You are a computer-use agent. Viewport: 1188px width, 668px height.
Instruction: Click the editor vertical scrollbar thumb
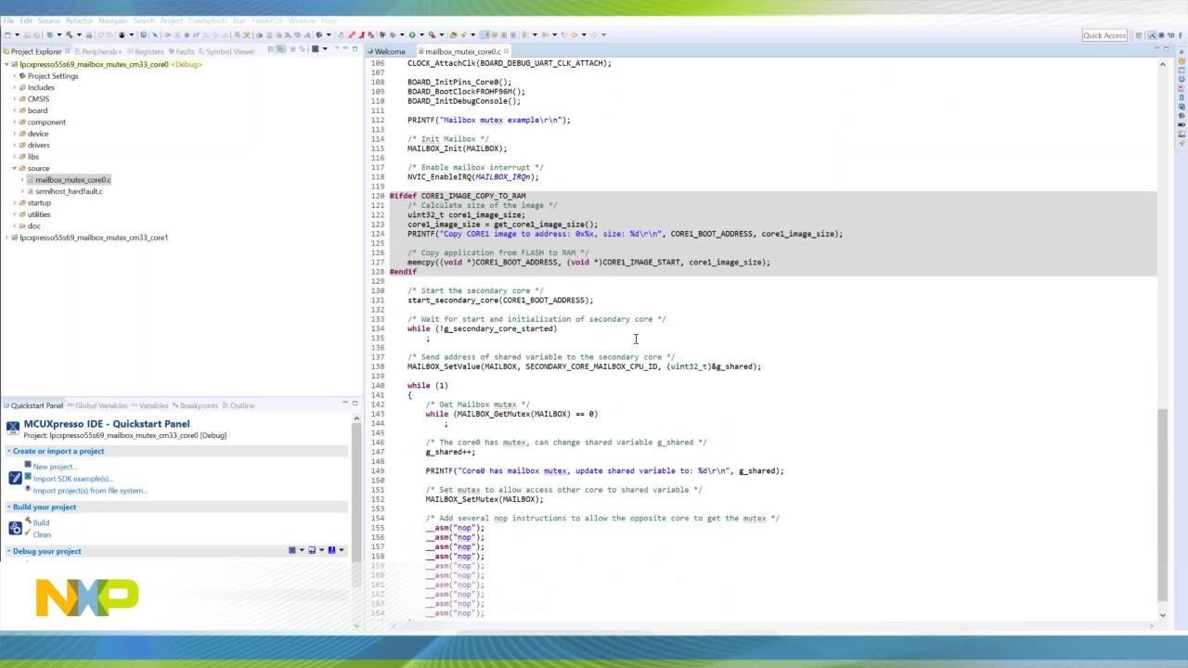[x=1163, y=506]
